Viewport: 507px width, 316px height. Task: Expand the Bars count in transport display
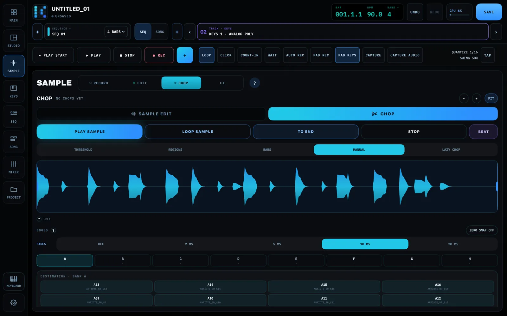(x=393, y=12)
